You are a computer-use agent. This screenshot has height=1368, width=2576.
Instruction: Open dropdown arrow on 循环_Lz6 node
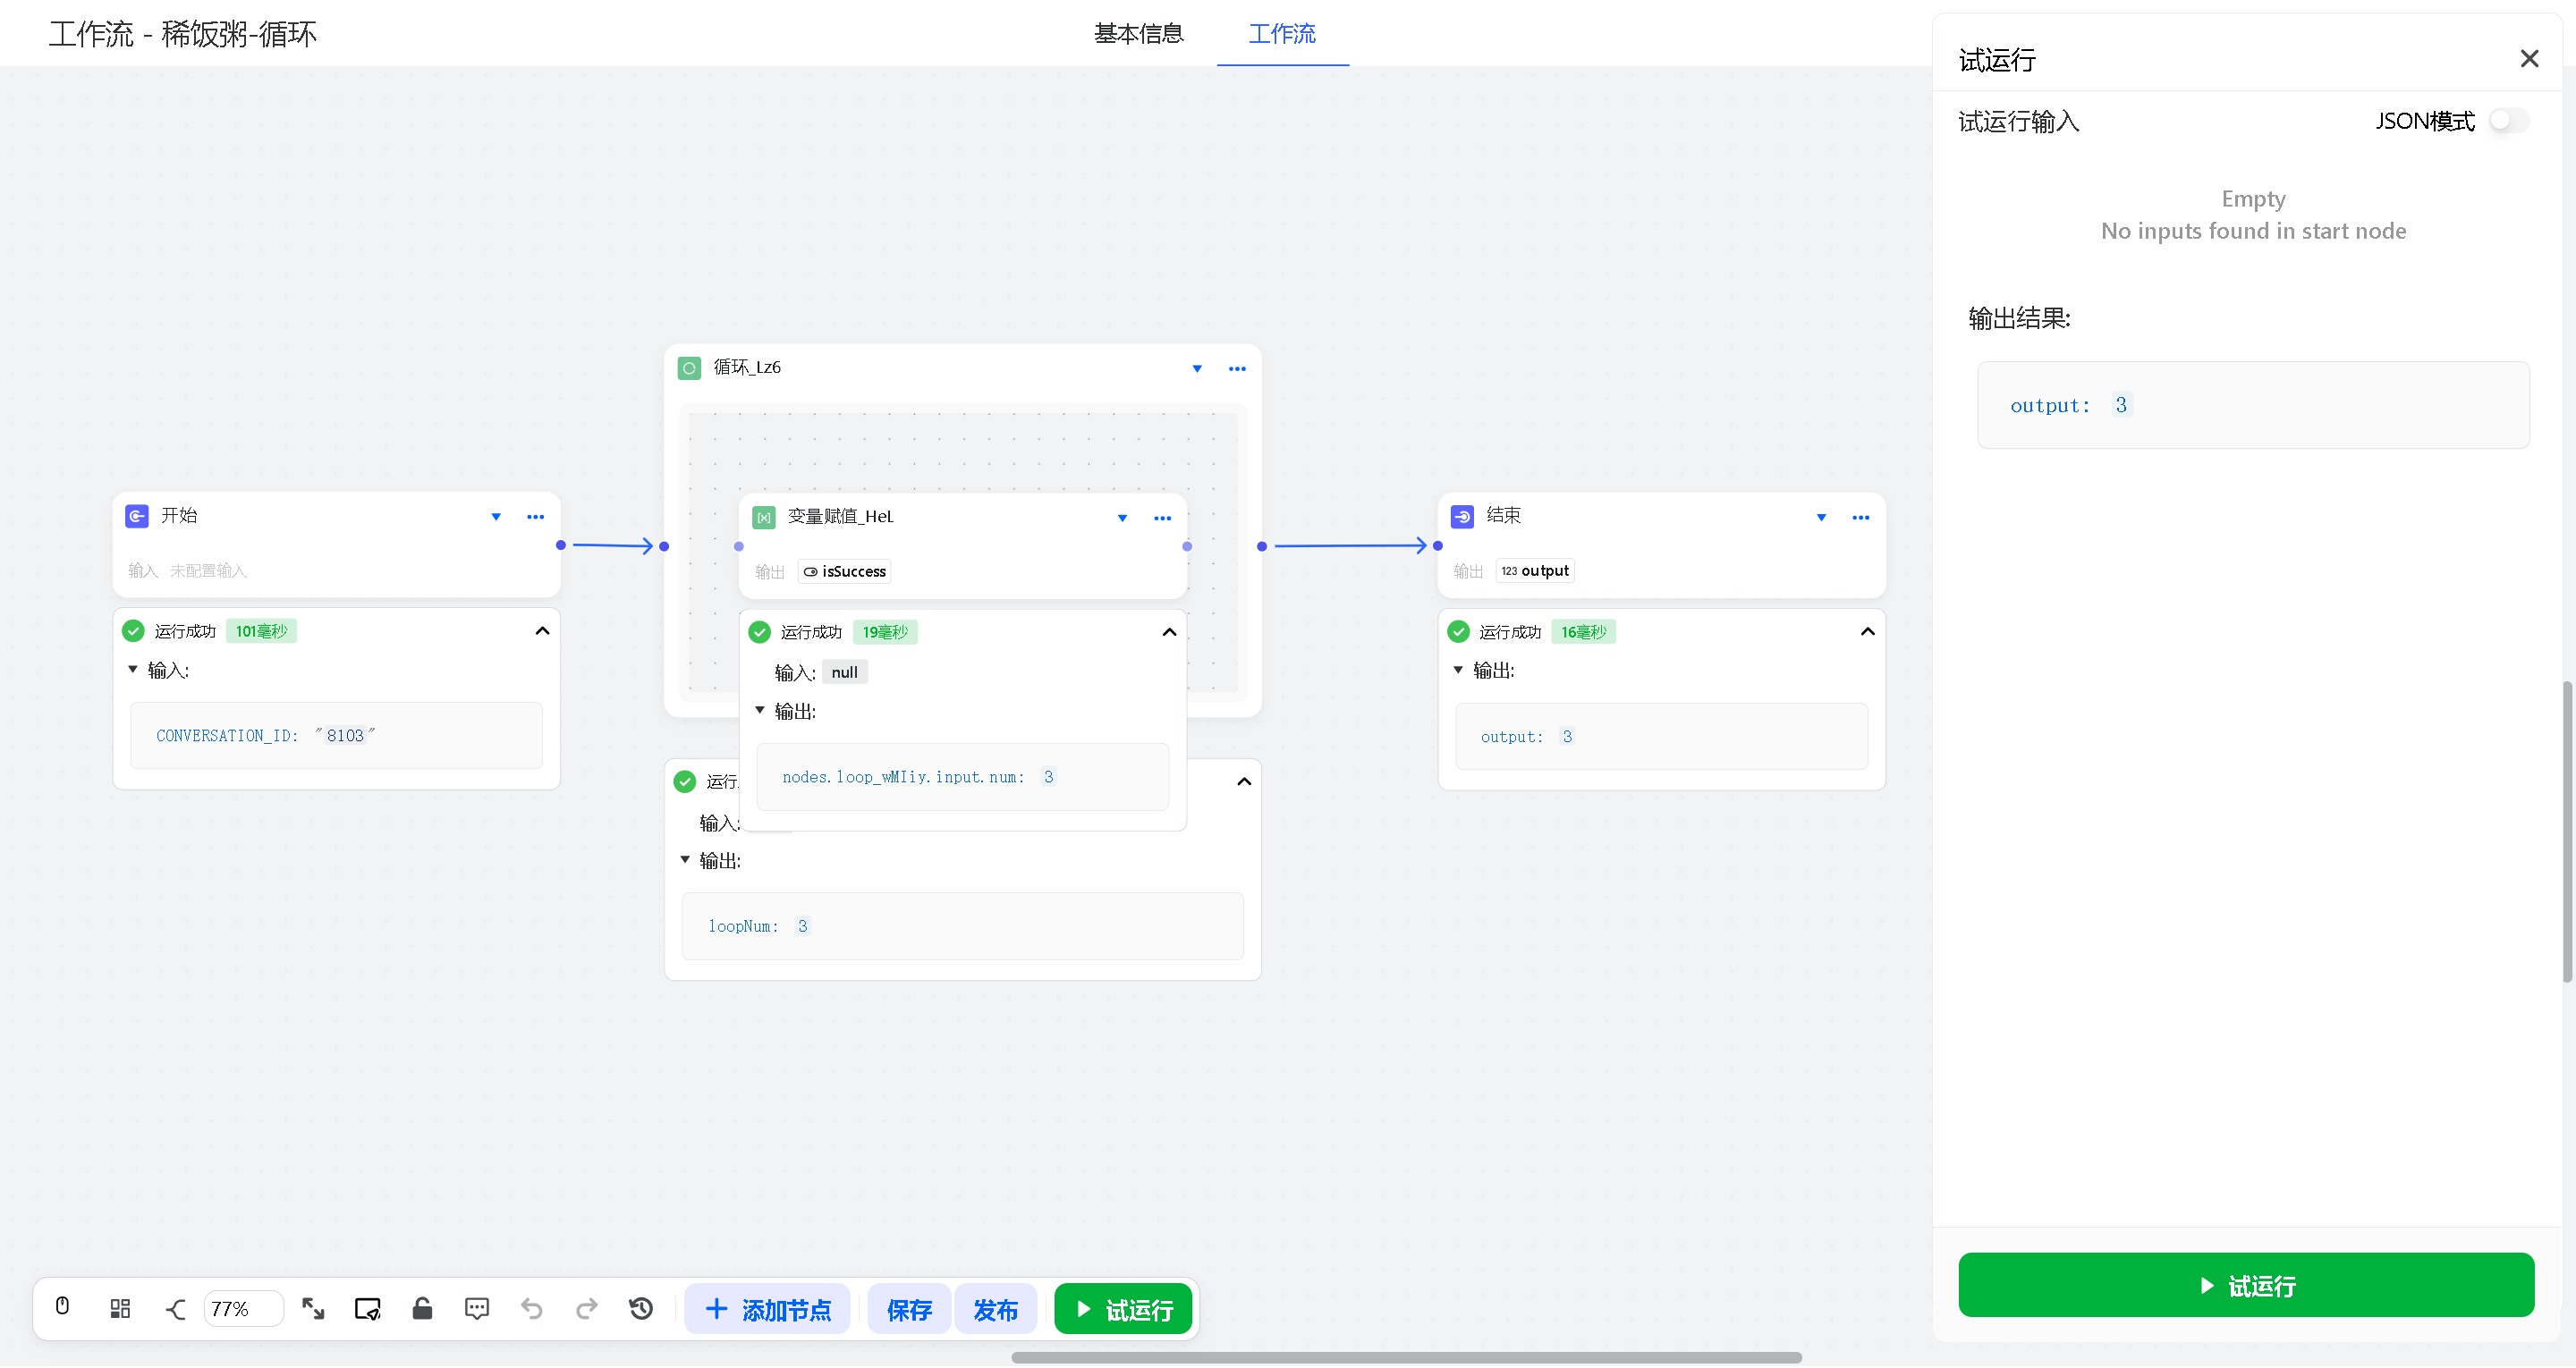pyautogui.click(x=1196, y=369)
